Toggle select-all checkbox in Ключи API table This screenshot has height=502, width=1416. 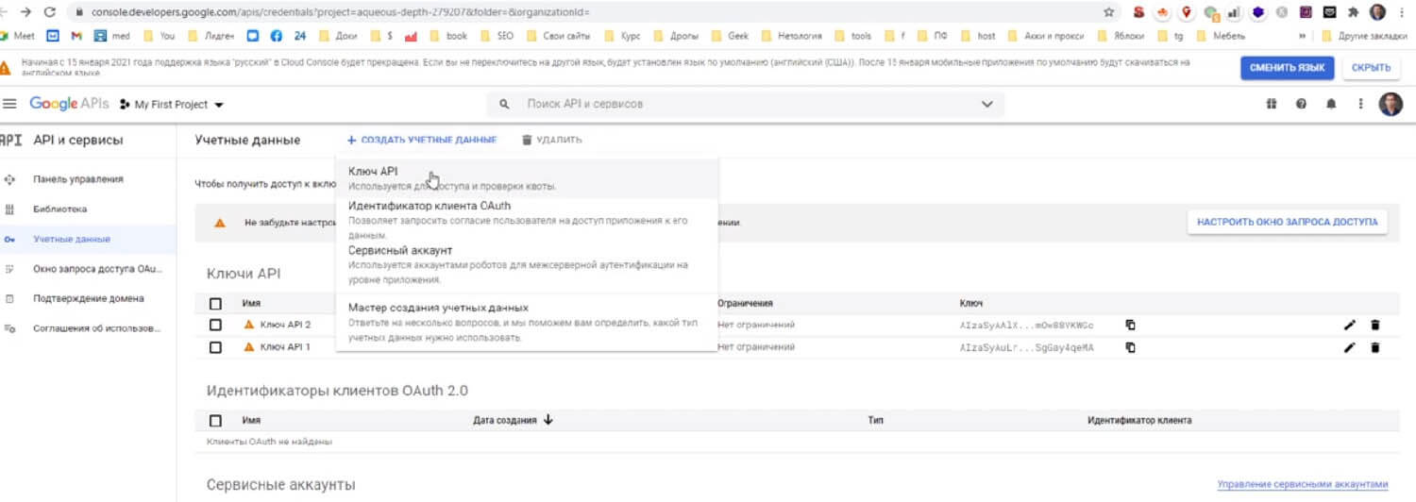coord(215,304)
